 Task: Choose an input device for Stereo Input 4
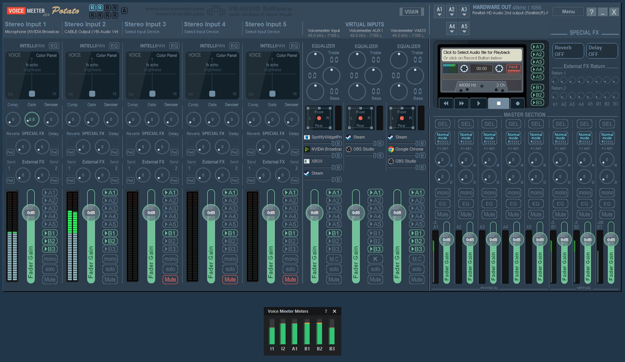coord(201,32)
